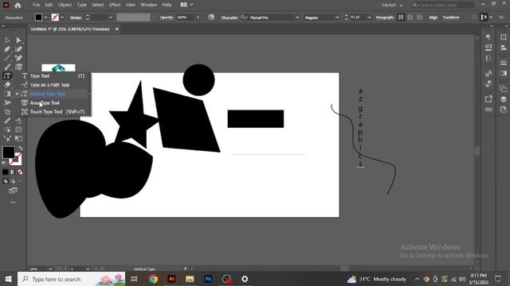
Task: Set align center paragraph option
Action: tap(410, 17)
